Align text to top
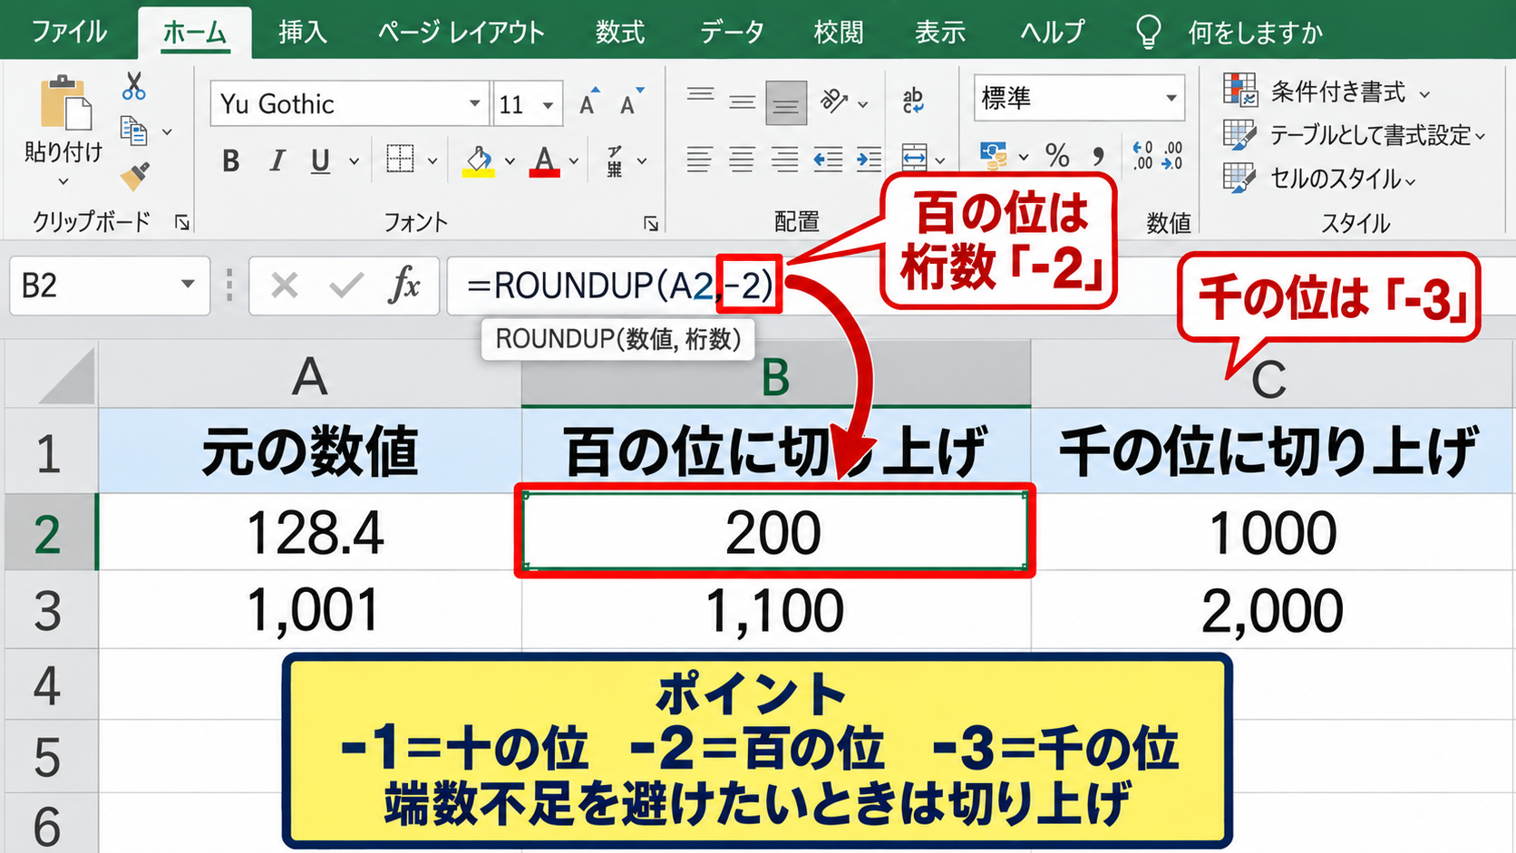This screenshot has height=853, width=1516. click(x=700, y=94)
